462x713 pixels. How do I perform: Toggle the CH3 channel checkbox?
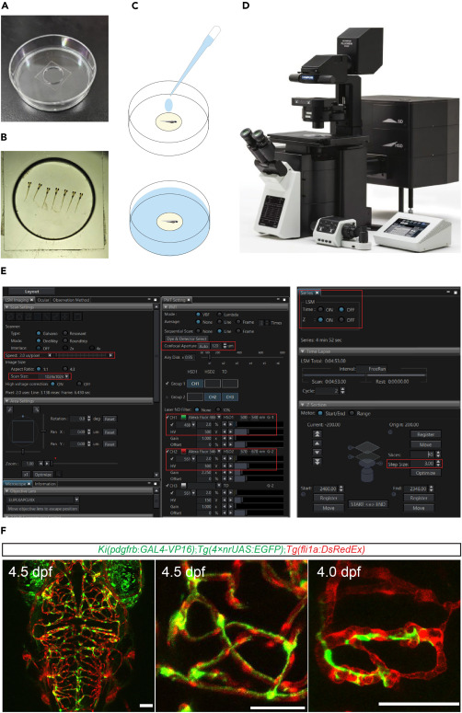(x=167, y=486)
